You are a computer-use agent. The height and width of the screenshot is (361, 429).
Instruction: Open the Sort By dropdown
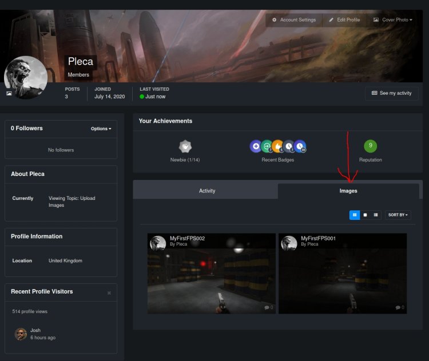coord(398,215)
